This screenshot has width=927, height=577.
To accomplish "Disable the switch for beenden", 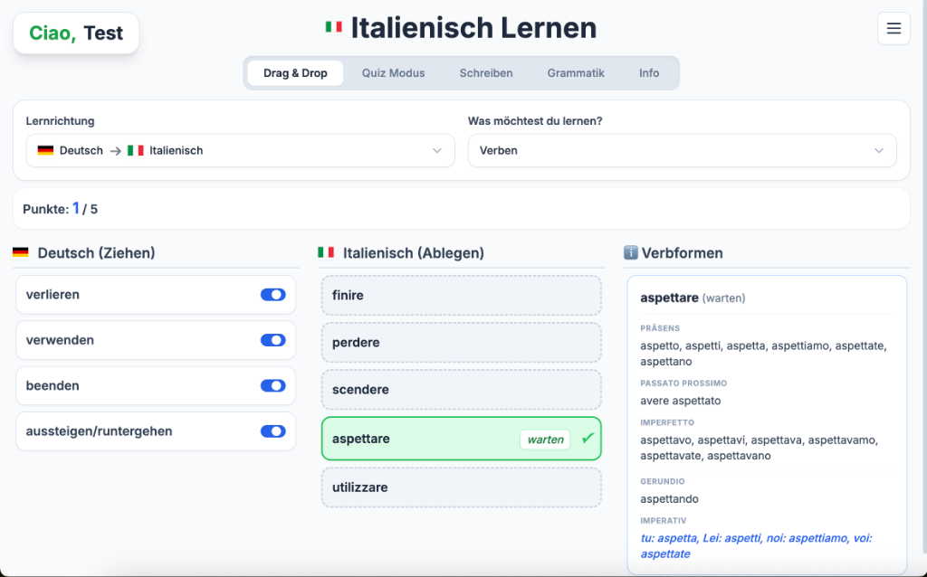I will click(x=272, y=385).
